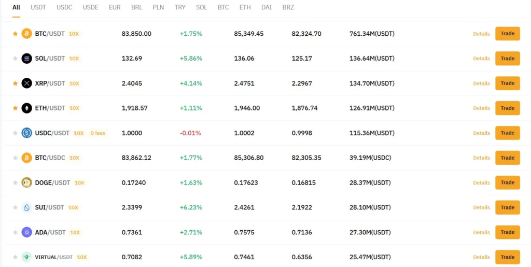This screenshot has width=531, height=267.
Task: Click the Cardano ADA coin icon
Action: [x=27, y=232]
